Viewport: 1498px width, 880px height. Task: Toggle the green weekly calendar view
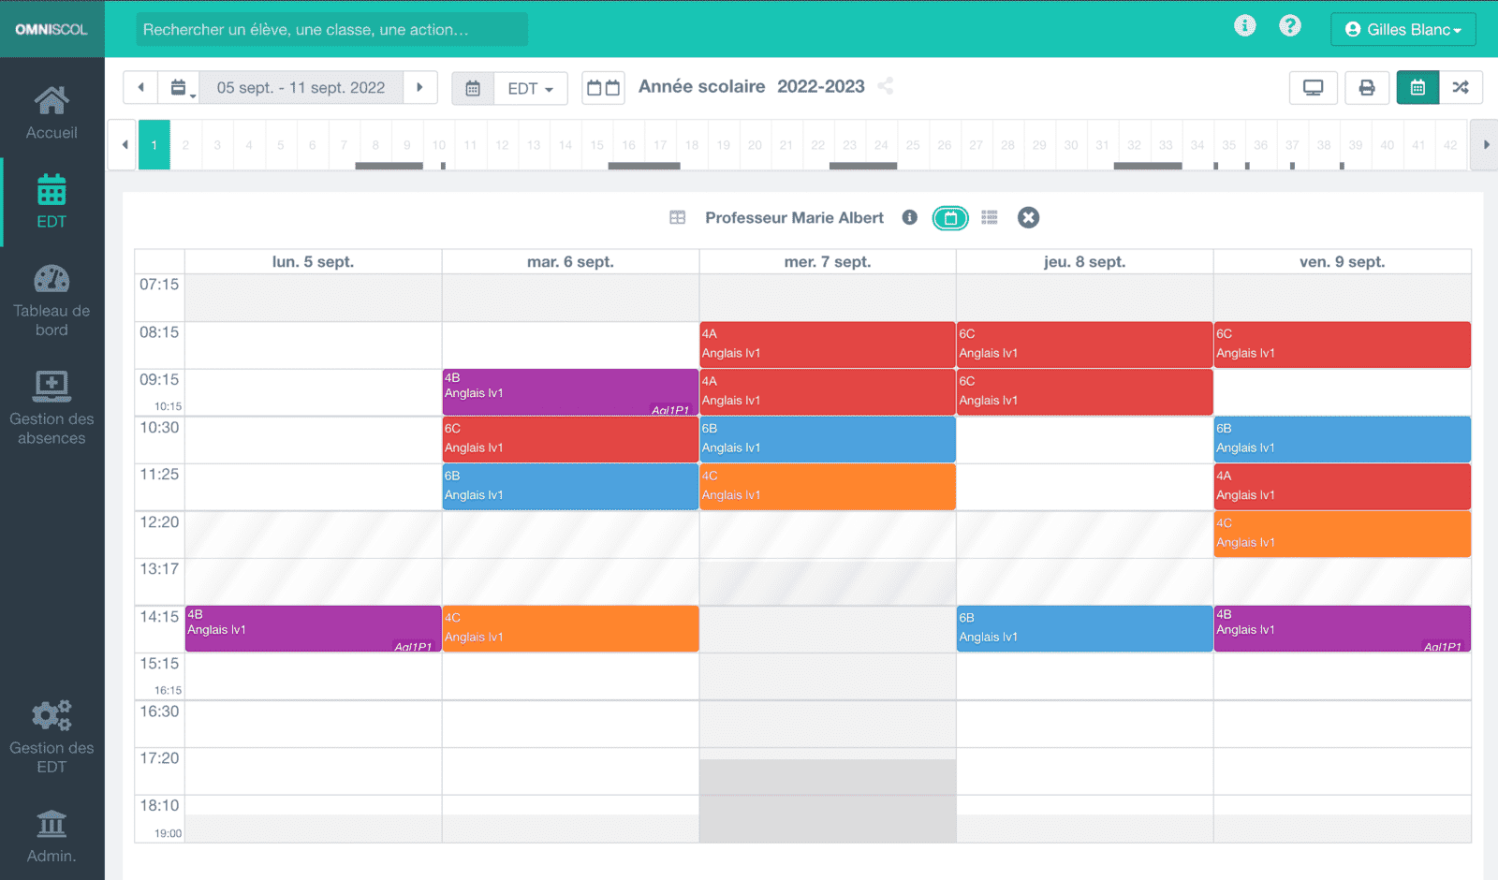950,218
